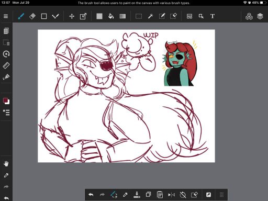The width and height of the screenshot is (268, 201).
Task: Choose the rectangular selection tool
Action: [x=139, y=16]
